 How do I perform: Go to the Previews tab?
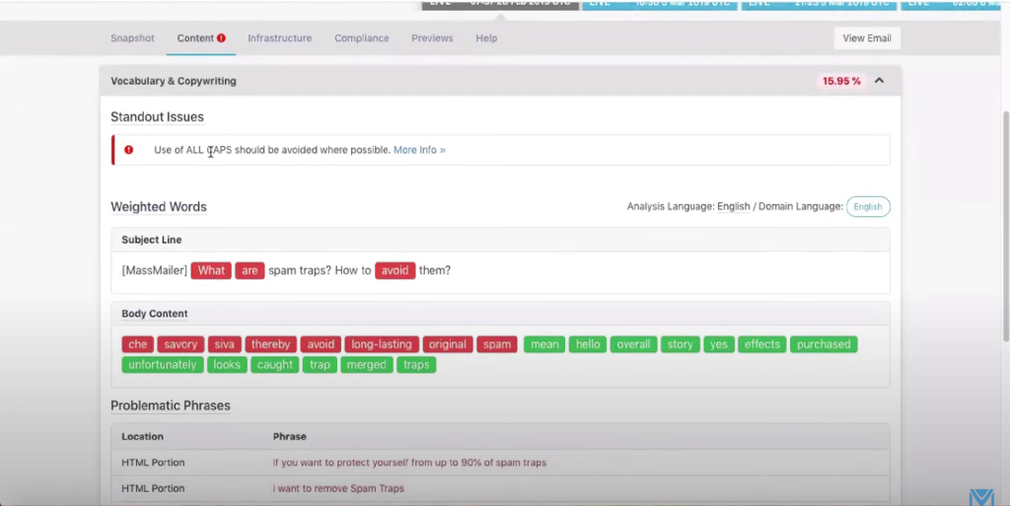[x=432, y=38]
